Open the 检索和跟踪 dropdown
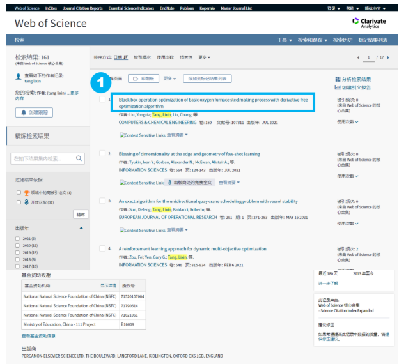Image resolution: width=406 pixels, height=364 pixels. tap(313, 40)
